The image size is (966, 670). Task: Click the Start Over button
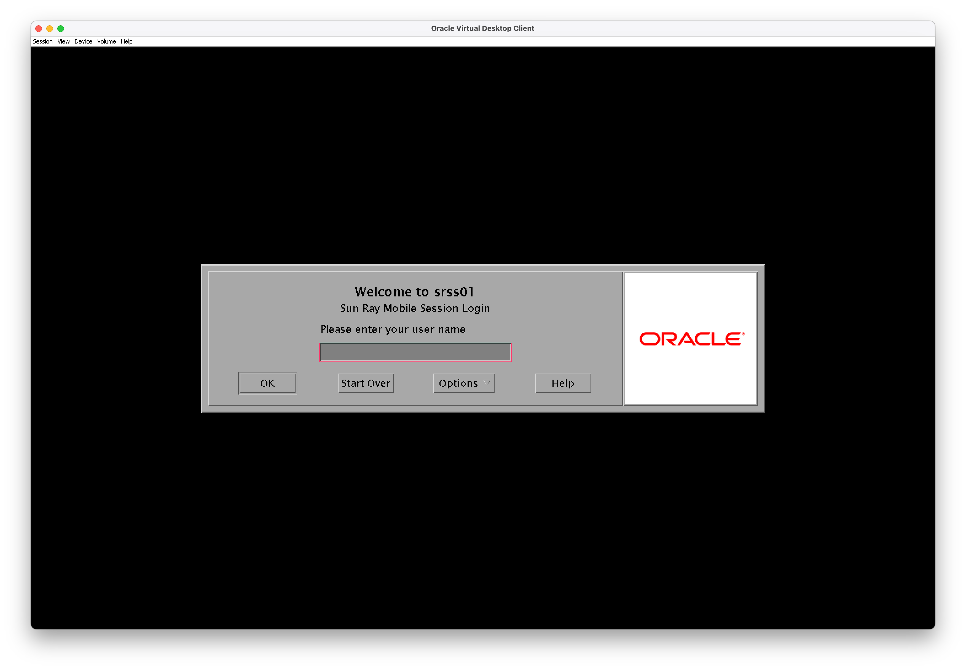(x=365, y=383)
